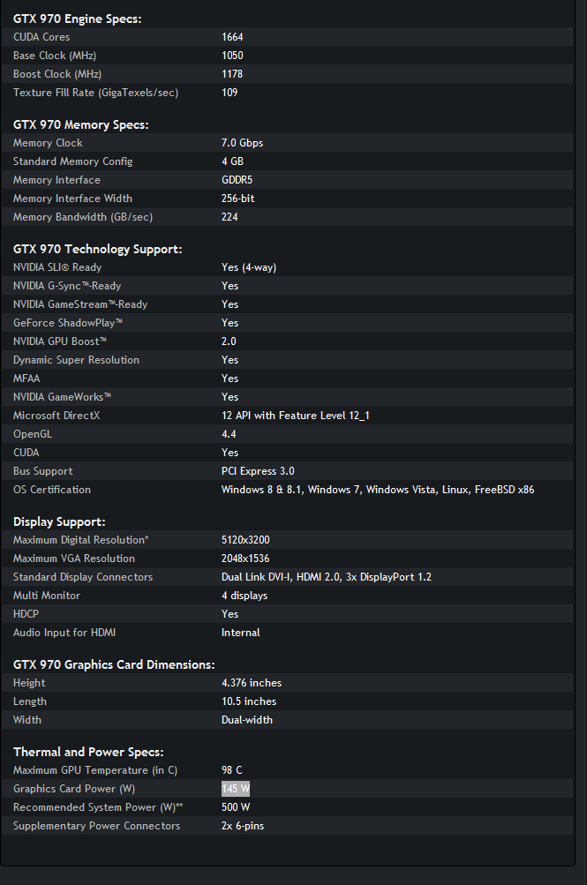The width and height of the screenshot is (587, 885).
Task: Click the Boost Clock value 1178
Action: coord(232,74)
